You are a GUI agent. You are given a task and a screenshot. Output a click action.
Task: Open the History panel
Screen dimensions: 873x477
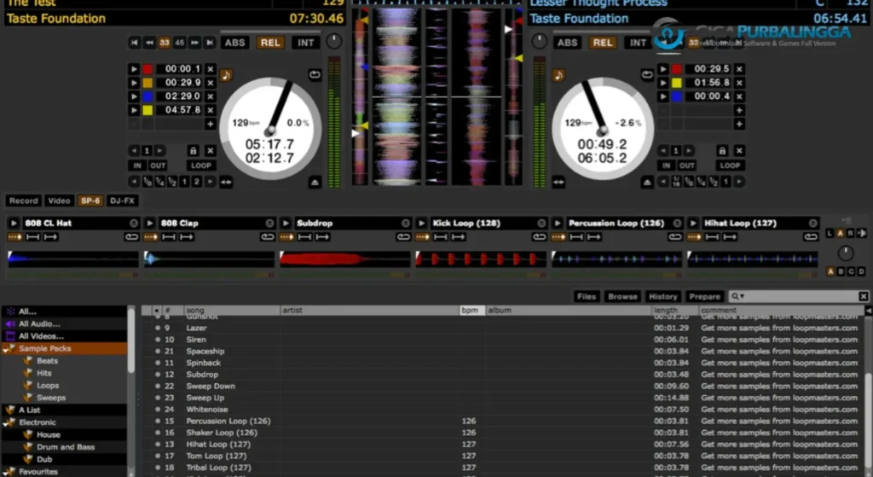(662, 296)
